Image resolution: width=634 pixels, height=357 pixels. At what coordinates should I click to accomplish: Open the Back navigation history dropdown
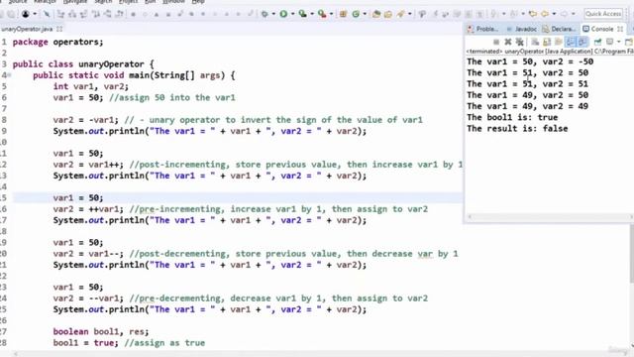click(x=554, y=14)
